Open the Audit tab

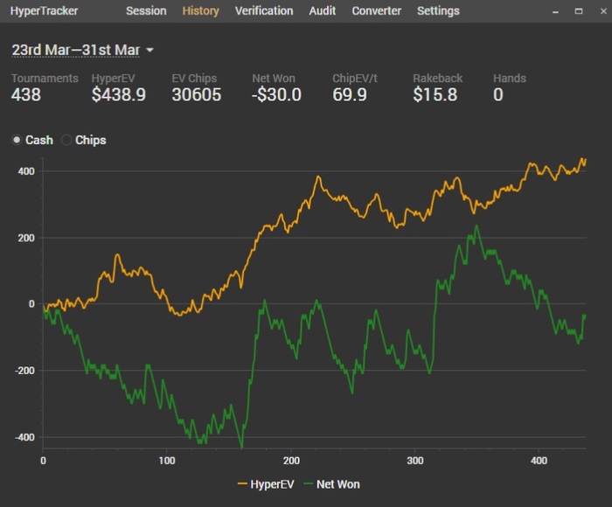323,11
